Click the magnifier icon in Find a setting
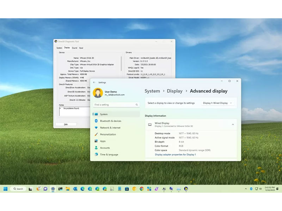The width and height of the screenshot is (282, 211). click(137, 104)
